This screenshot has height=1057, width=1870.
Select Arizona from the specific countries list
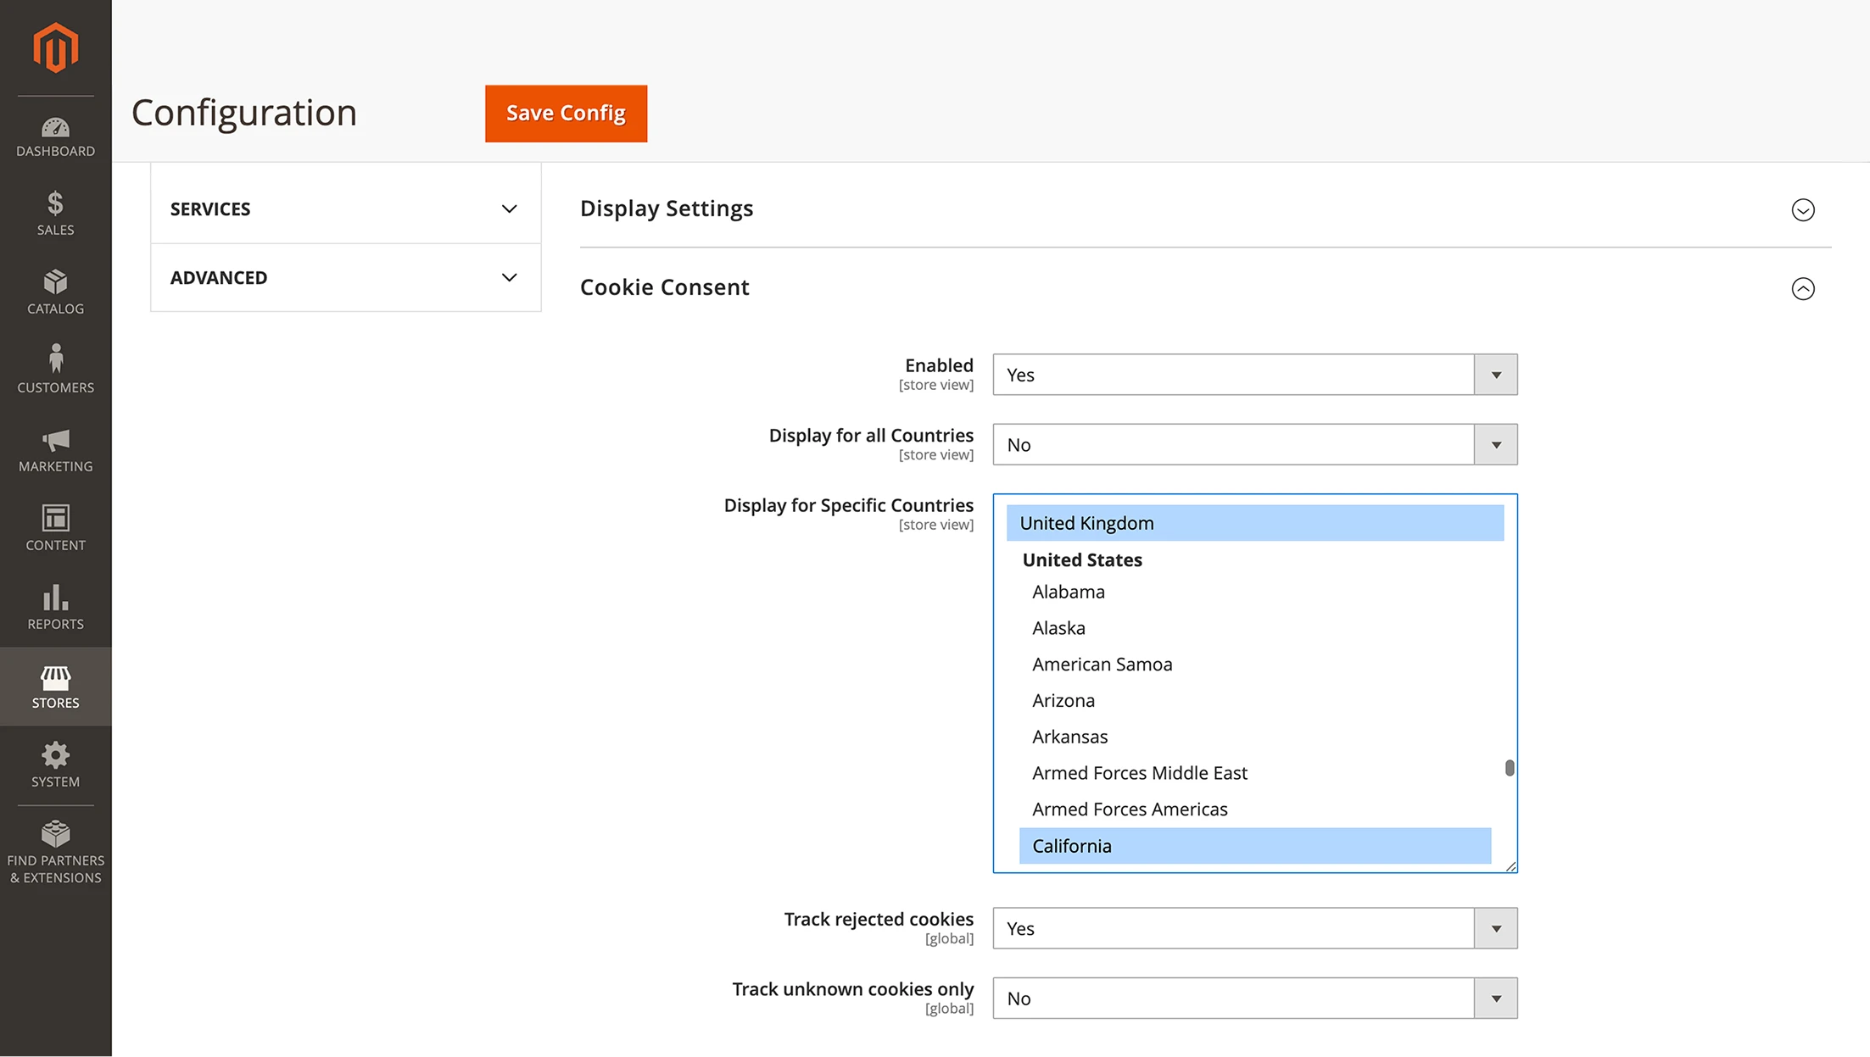pyautogui.click(x=1063, y=700)
